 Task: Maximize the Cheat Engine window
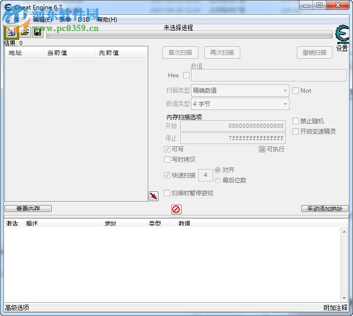319,5
